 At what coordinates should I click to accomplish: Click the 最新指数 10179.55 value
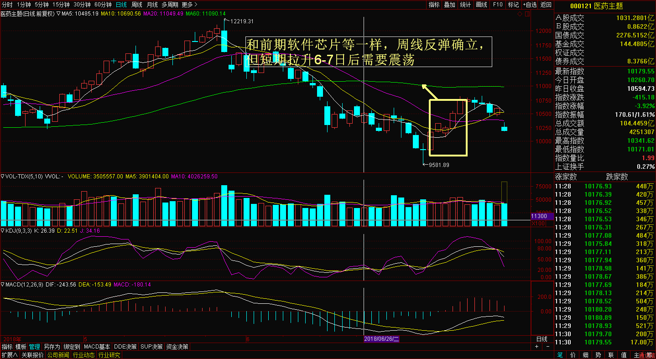click(640, 72)
